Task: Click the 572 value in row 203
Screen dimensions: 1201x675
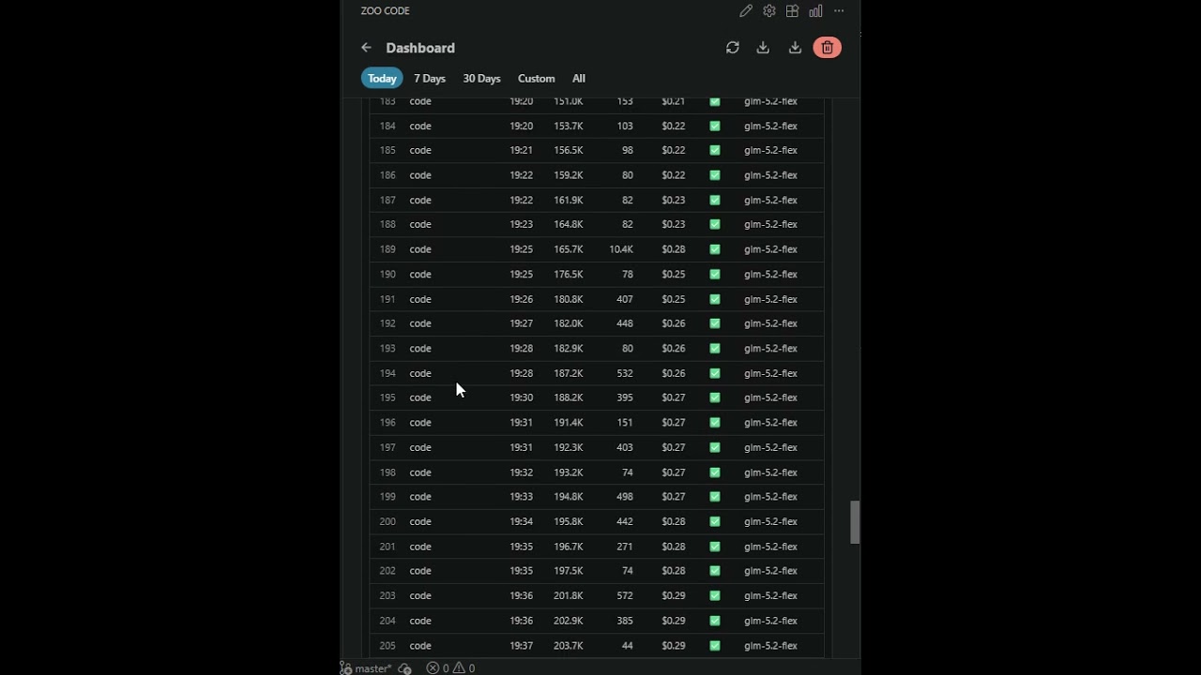Action: tap(625, 596)
